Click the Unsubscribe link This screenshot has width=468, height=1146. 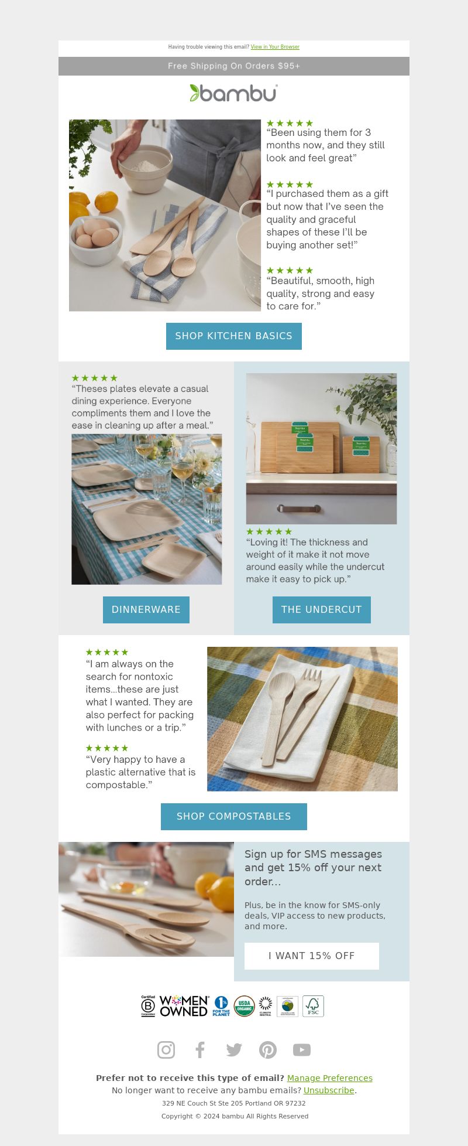click(329, 1090)
